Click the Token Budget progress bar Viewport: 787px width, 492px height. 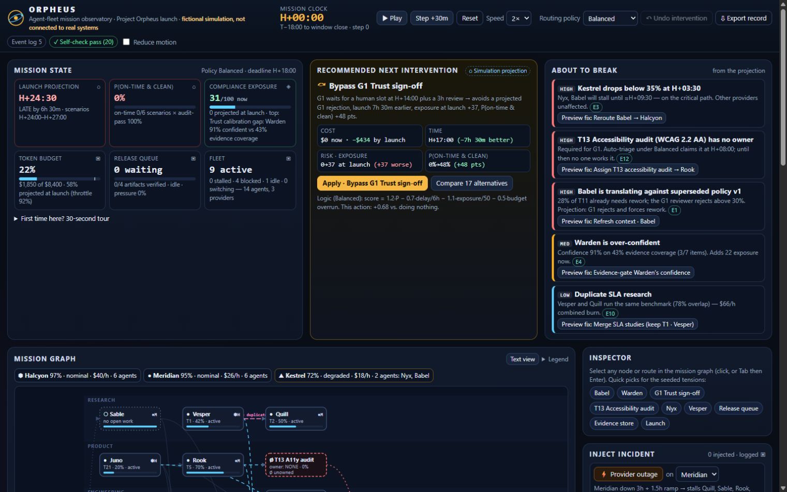coord(60,179)
